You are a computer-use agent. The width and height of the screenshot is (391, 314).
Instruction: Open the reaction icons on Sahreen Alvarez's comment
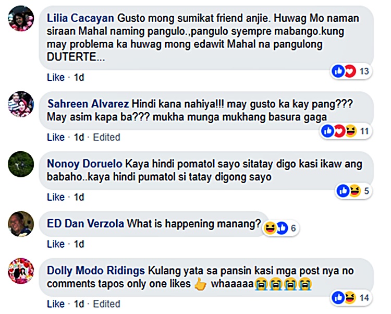(x=346, y=131)
